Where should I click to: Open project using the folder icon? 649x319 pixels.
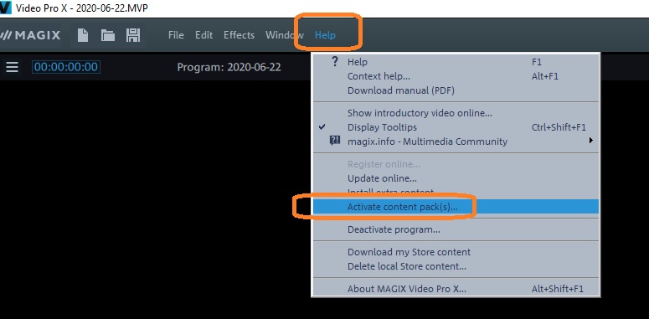coord(108,35)
